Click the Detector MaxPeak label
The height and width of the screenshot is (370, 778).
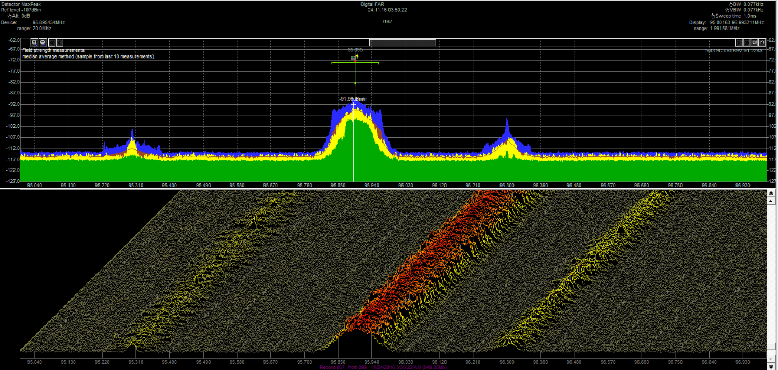(x=21, y=4)
